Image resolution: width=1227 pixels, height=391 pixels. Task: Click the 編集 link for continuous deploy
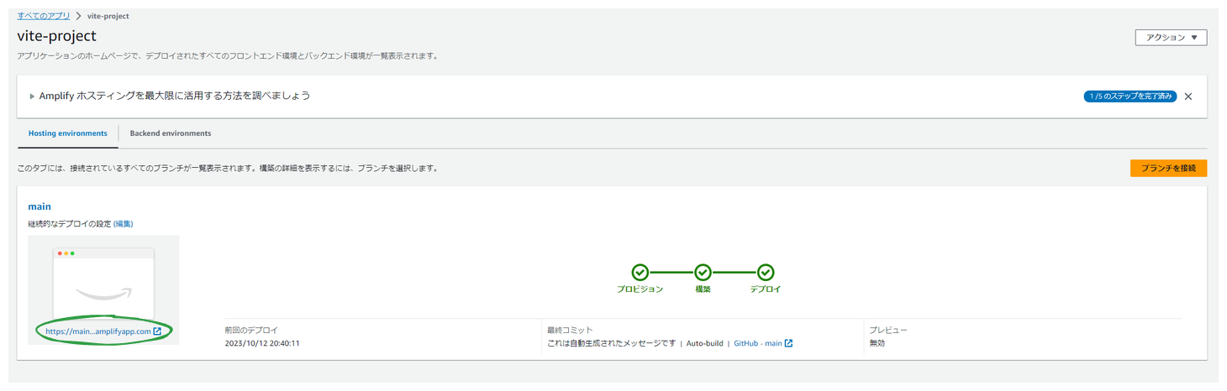tap(124, 224)
